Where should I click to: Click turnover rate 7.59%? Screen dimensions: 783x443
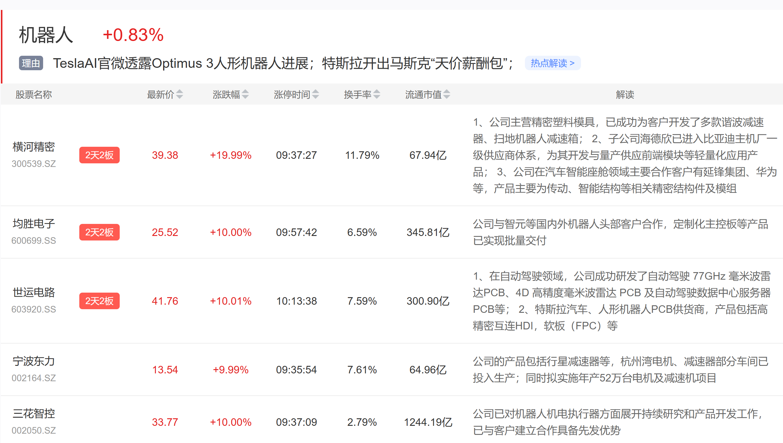362,301
